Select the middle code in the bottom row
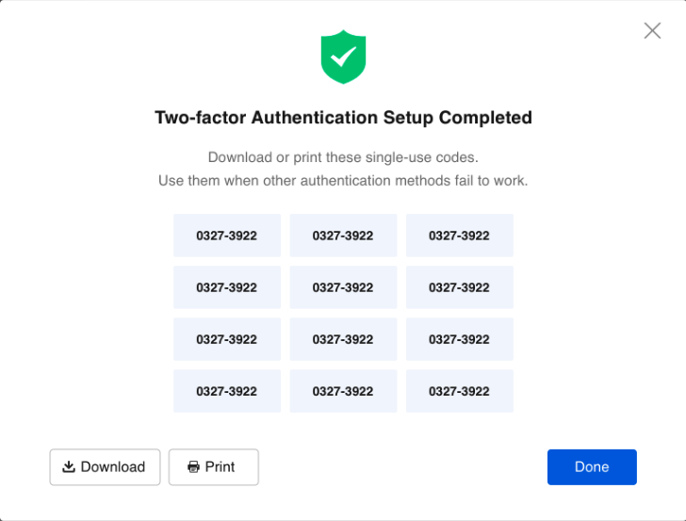Image resolution: width=686 pixels, height=521 pixels. [x=343, y=391]
